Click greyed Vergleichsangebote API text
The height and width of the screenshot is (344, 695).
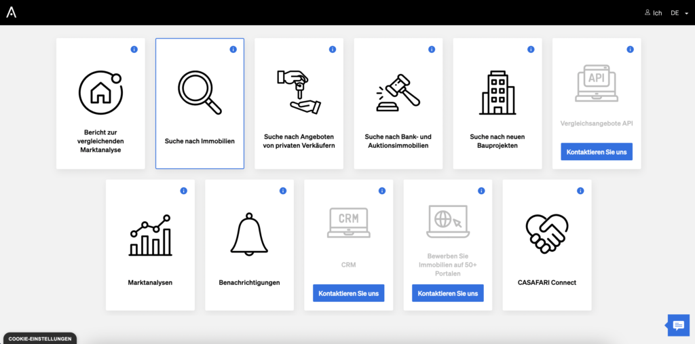pos(597,123)
